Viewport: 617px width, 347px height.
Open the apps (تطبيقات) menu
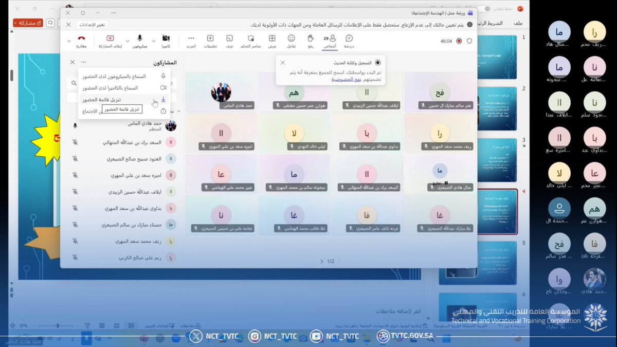click(x=210, y=41)
